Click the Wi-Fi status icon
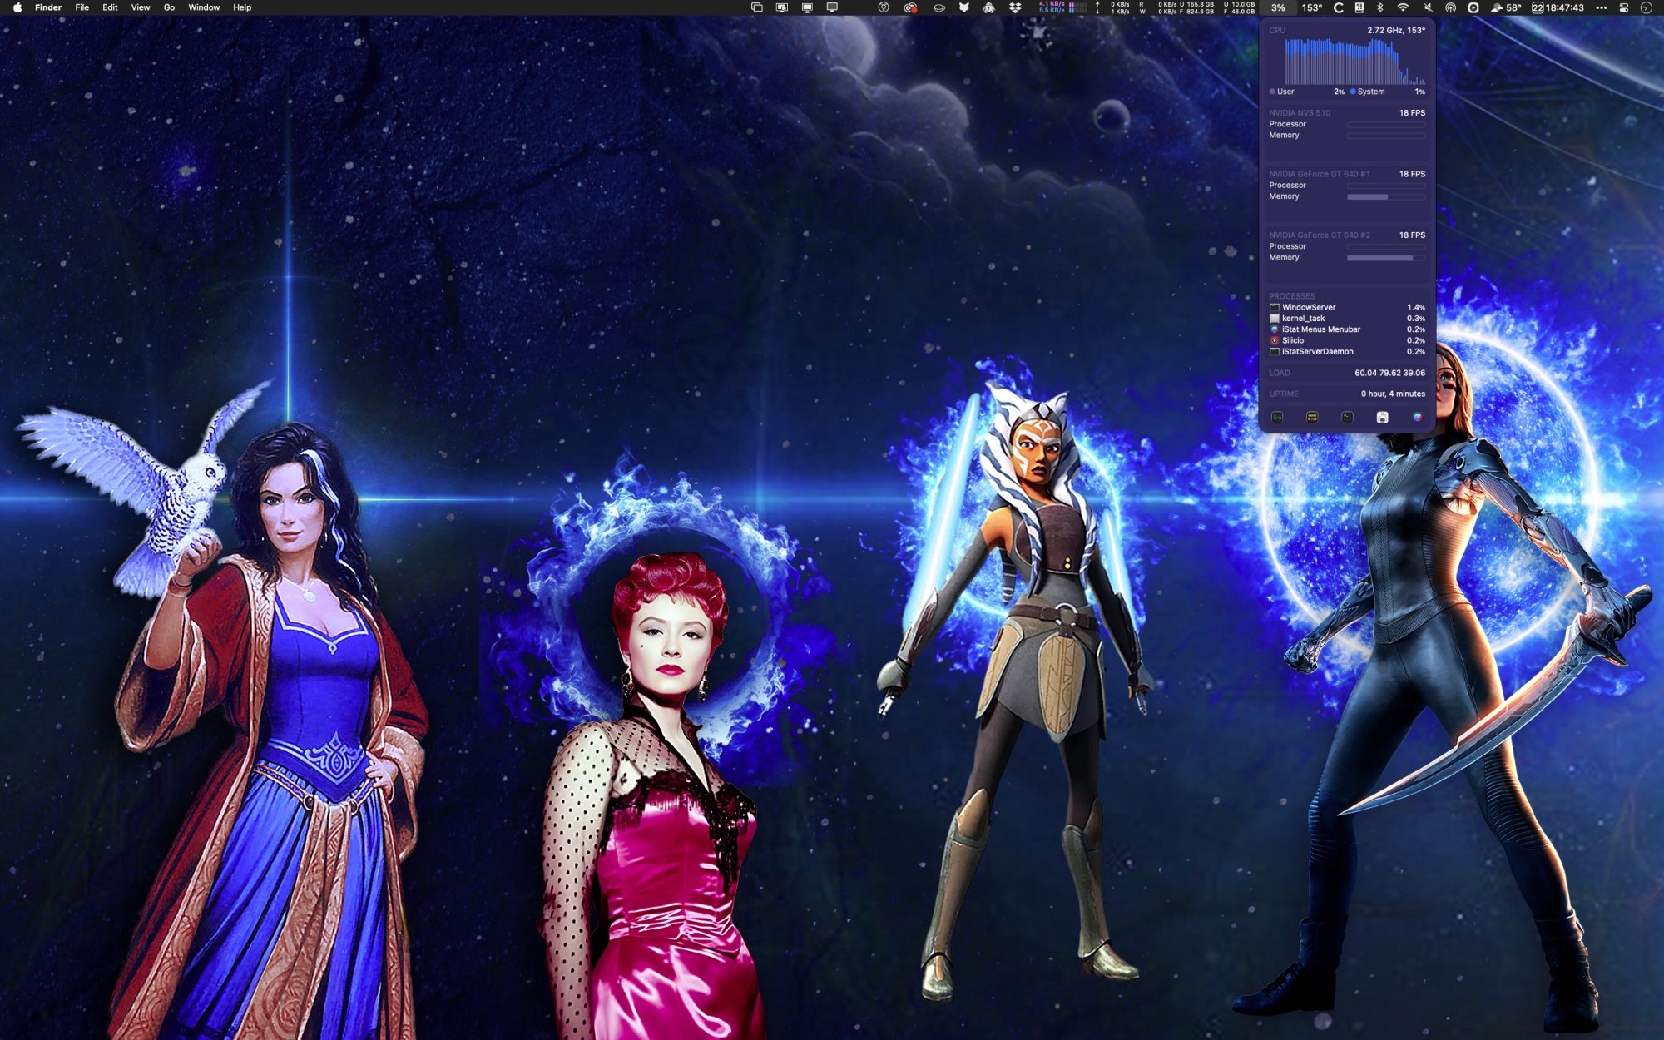The height and width of the screenshot is (1040, 1664). click(x=1403, y=7)
